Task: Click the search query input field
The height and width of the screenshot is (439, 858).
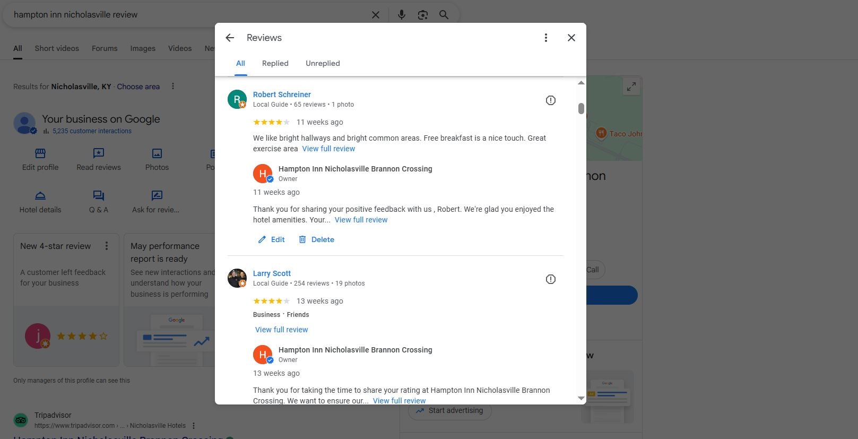Action: pos(188,15)
